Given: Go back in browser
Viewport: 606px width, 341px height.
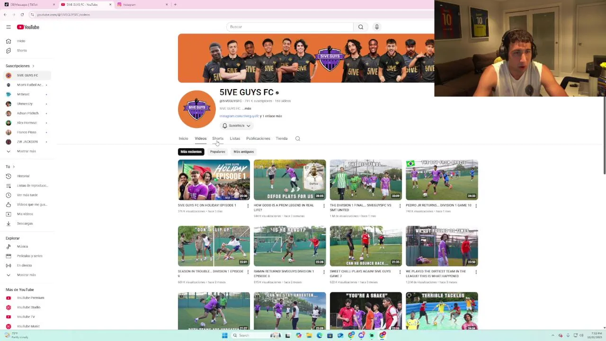Looking at the screenshot, I should 5,15.
